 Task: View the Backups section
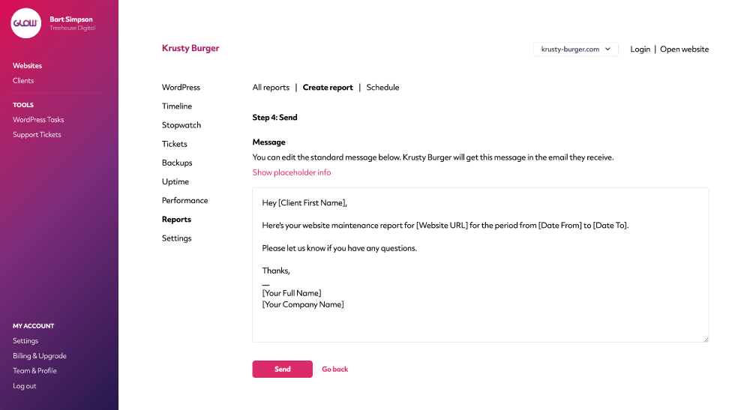[x=177, y=163]
